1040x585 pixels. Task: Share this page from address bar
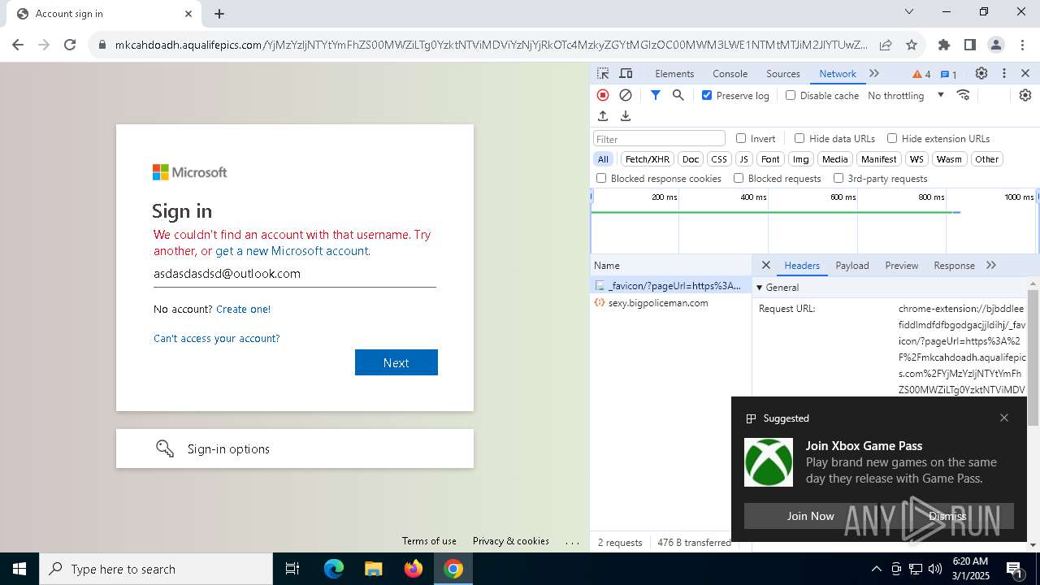(x=886, y=45)
